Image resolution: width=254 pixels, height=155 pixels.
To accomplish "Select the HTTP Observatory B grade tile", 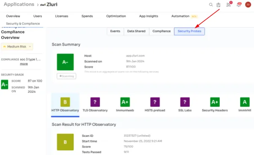I will click(x=65, y=105).
